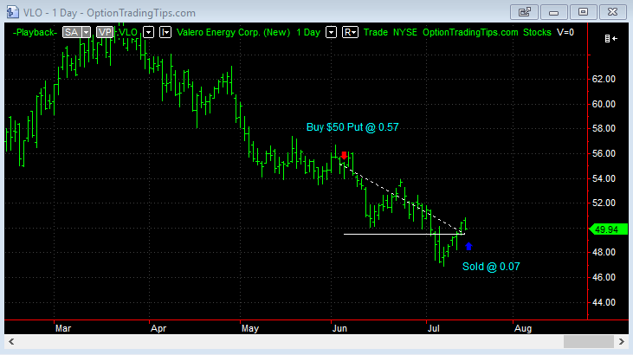Click the 56.00 price axis label

point(604,153)
